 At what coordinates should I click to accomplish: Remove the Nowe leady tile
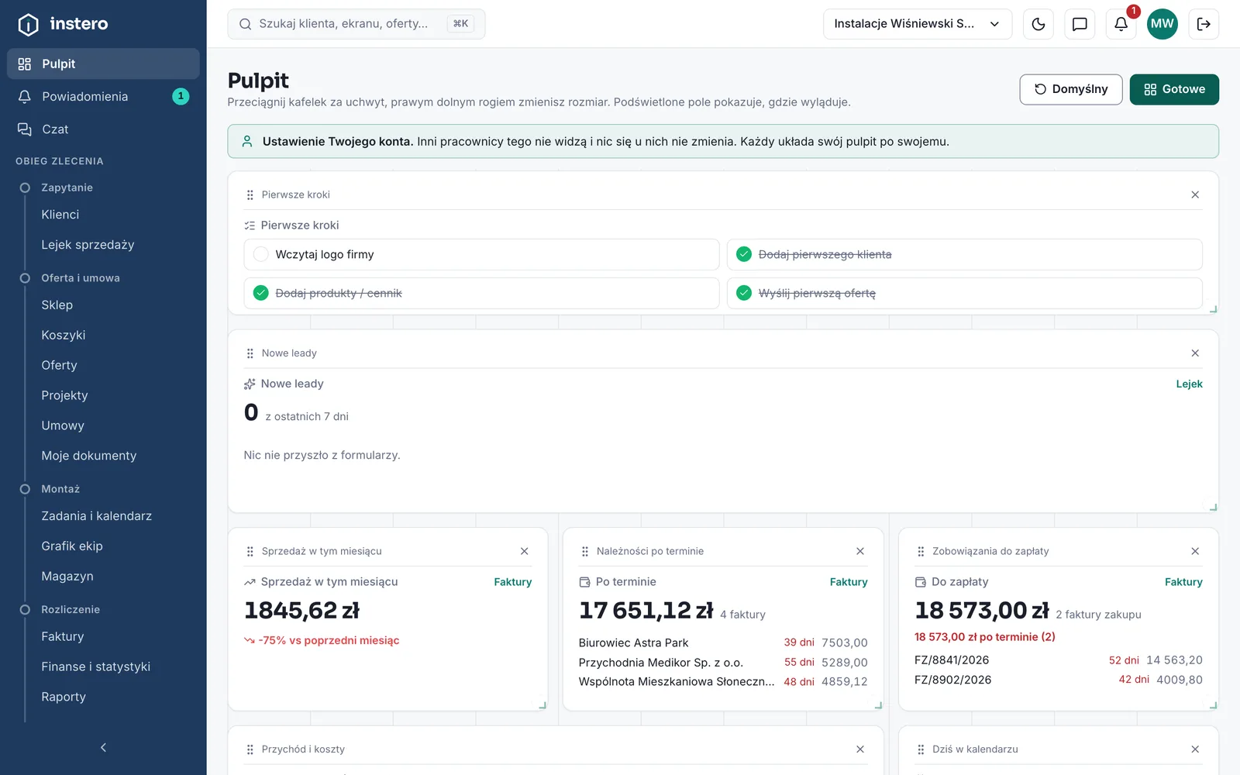pos(1195,353)
